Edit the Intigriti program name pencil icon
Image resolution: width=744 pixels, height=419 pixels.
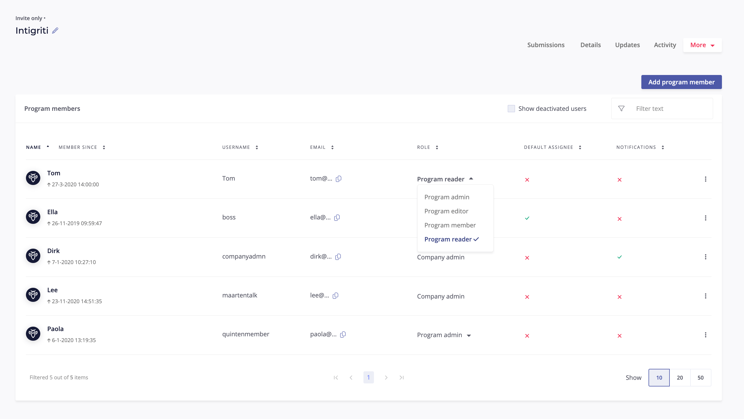pos(55,31)
